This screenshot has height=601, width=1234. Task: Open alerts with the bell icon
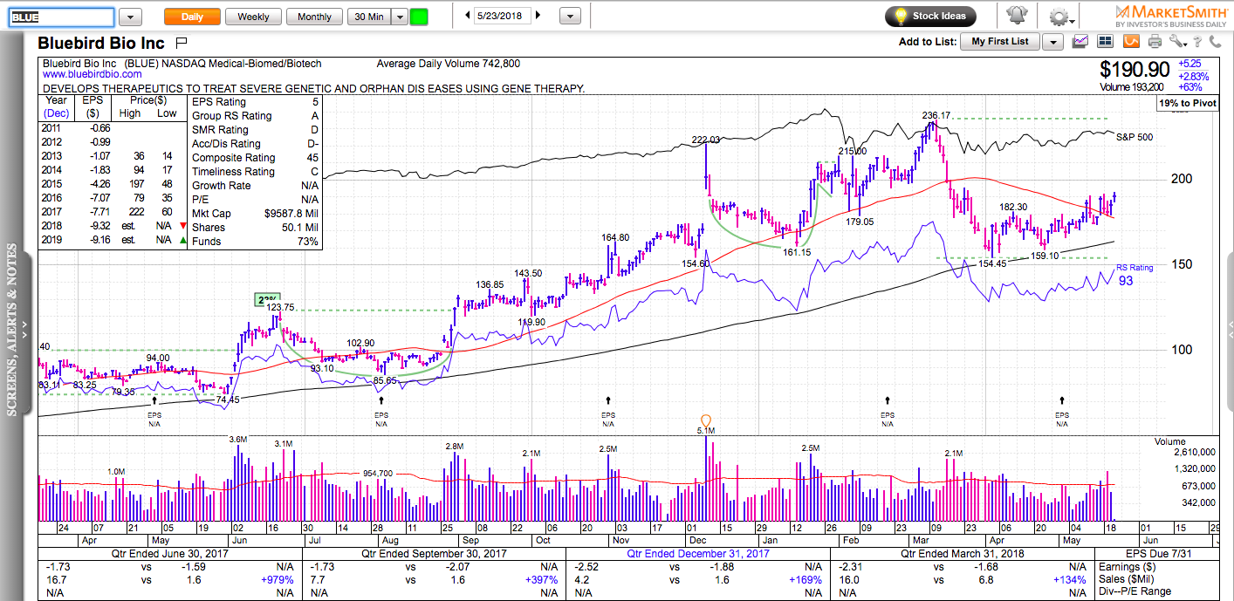pos(1017,16)
